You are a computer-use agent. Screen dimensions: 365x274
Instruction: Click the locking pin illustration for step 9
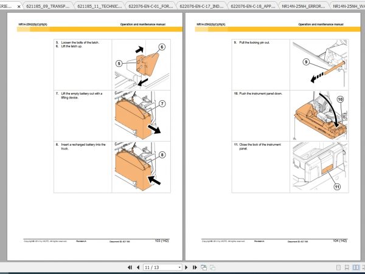coord(319,64)
